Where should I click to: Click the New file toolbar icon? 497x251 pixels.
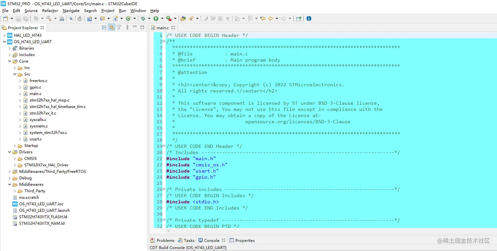pos(6,19)
